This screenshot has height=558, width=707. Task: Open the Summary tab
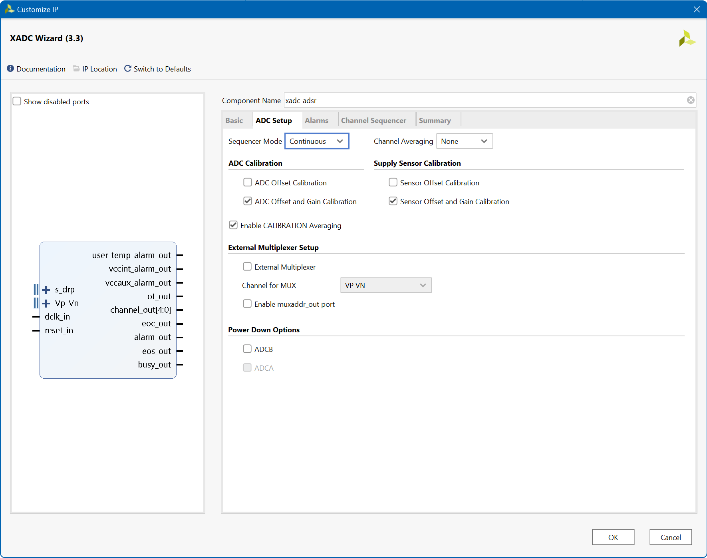point(435,120)
